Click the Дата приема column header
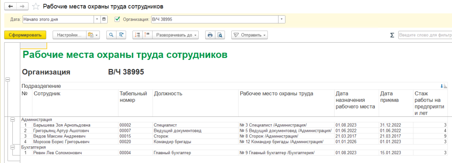 tap(396, 103)
